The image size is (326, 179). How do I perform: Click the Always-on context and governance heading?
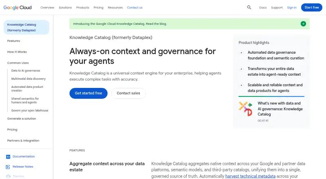143,56
